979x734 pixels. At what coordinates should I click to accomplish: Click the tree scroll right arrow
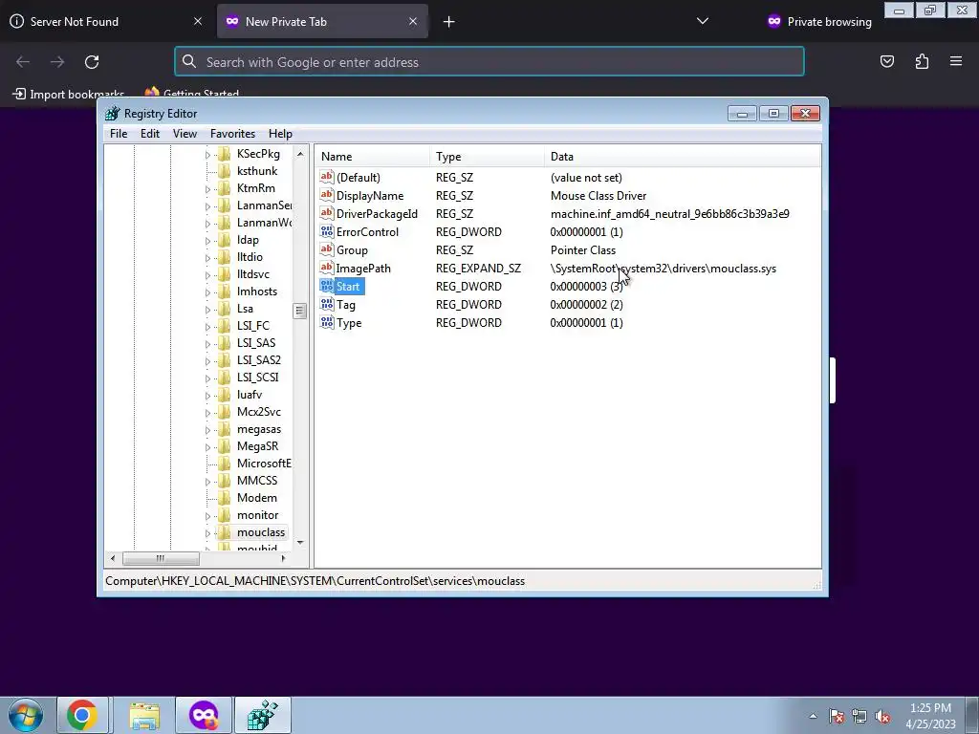click(x=283, y=558)
